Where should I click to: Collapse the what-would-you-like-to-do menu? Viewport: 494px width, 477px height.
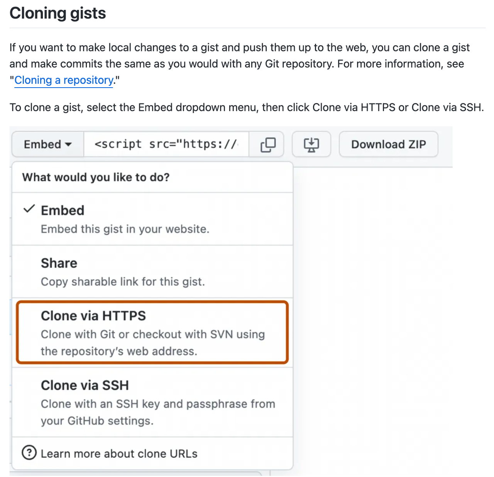[47, 144]
